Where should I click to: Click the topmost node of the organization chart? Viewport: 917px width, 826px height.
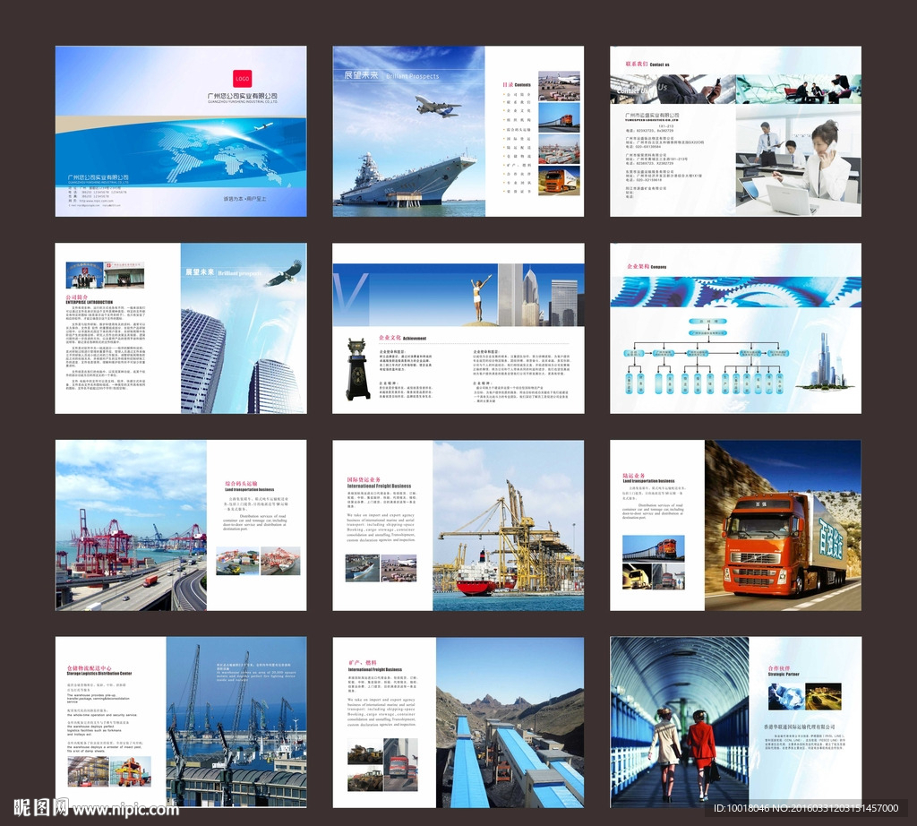tap(707, 321)
